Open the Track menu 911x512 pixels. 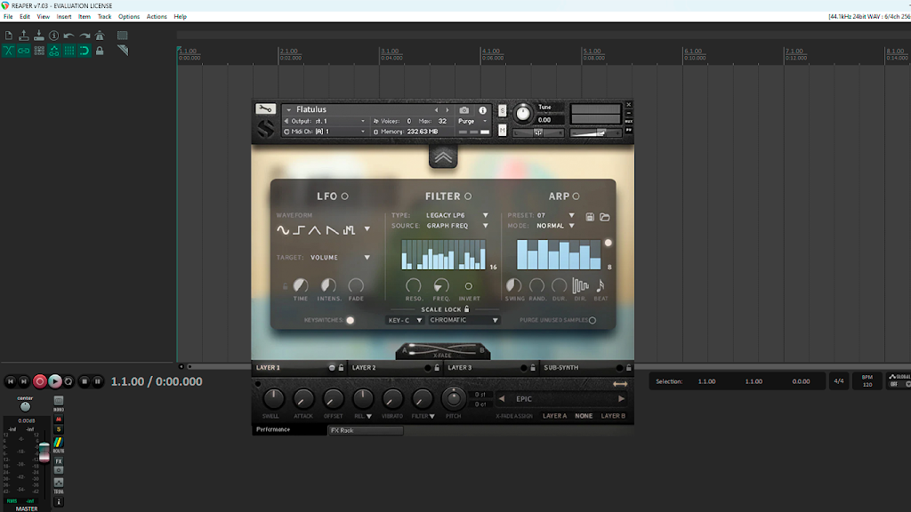[x=104, y=16]
